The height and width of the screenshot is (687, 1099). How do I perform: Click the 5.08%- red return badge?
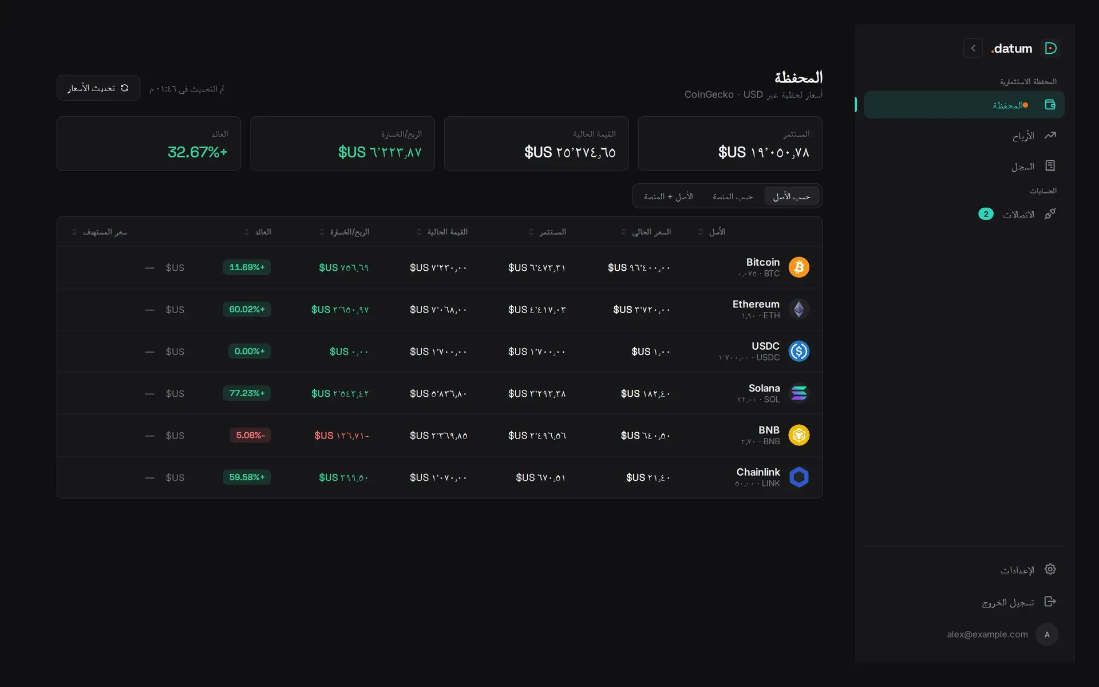[250, 435]
